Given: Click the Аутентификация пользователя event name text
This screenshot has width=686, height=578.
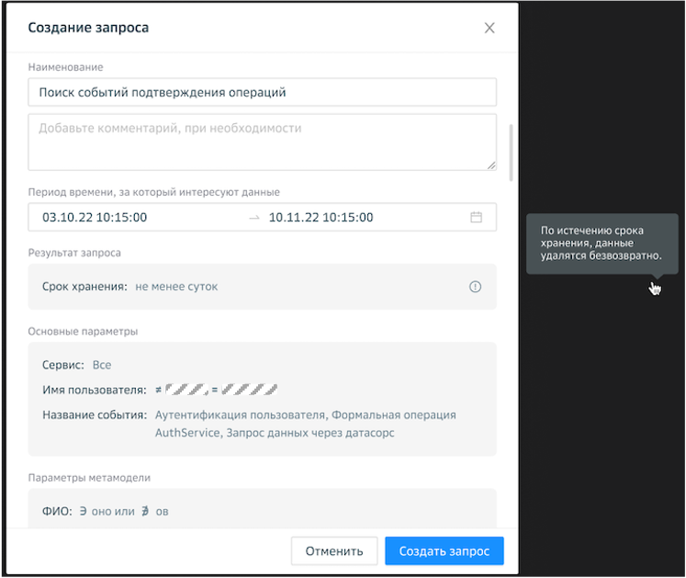Looking at the screenshot, I should [x=240, y=414].
